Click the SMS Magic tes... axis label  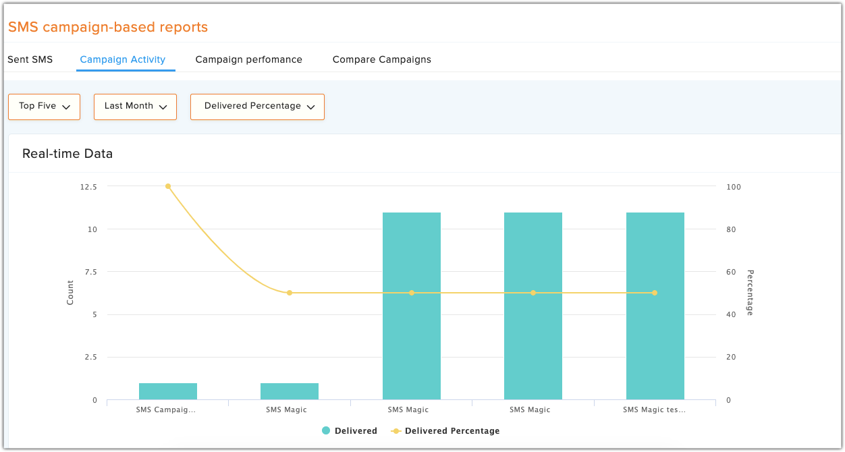pyautogui.click(x=654, y=409)
